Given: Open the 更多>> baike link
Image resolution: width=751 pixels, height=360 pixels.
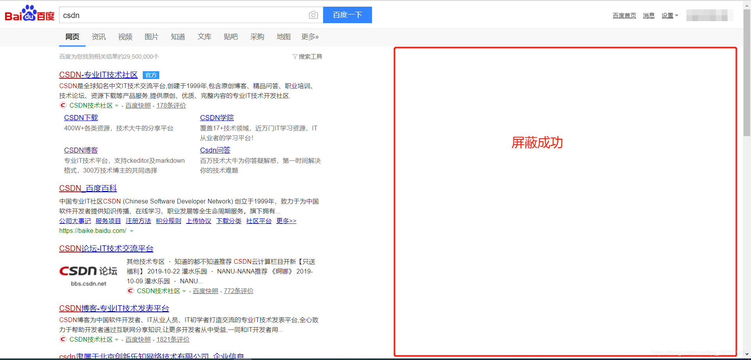Looking at the screenshot, I should (286, 221).
